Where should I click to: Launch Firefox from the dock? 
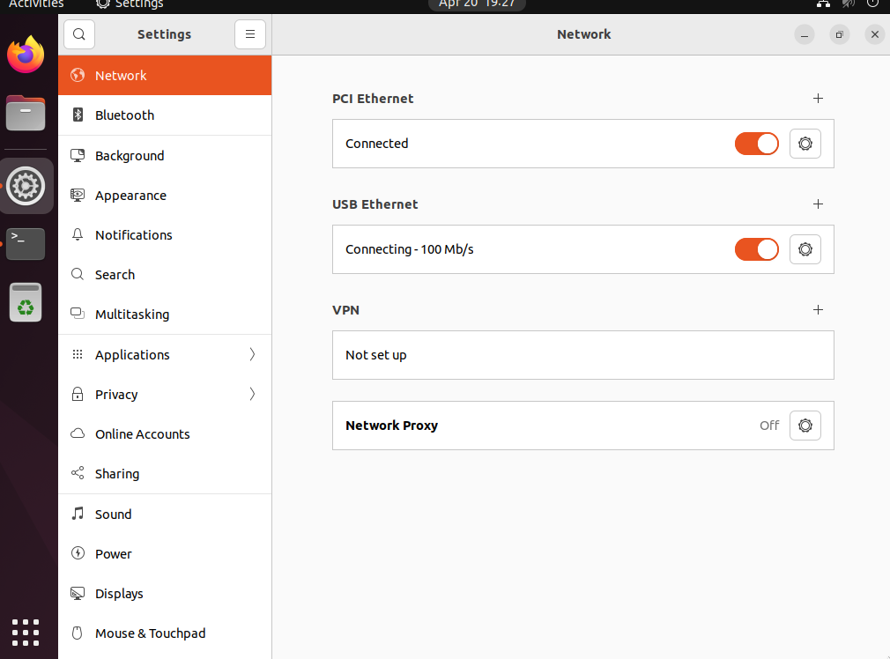pyautogui.click(x=26, y=56)
